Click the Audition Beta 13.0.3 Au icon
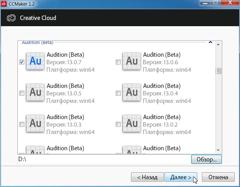240x187 pixels. tap(35, 123)
